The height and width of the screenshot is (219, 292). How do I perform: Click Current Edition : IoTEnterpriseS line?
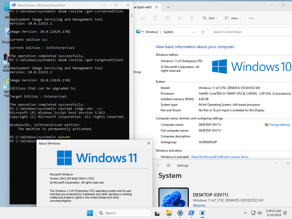(42, 48)
